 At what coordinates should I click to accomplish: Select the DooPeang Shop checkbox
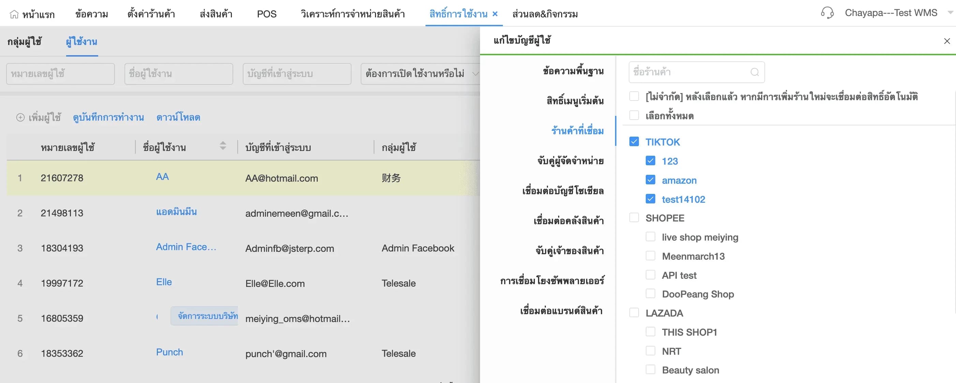pos(650,294)
